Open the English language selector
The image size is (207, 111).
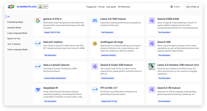[x=175, y=7]
